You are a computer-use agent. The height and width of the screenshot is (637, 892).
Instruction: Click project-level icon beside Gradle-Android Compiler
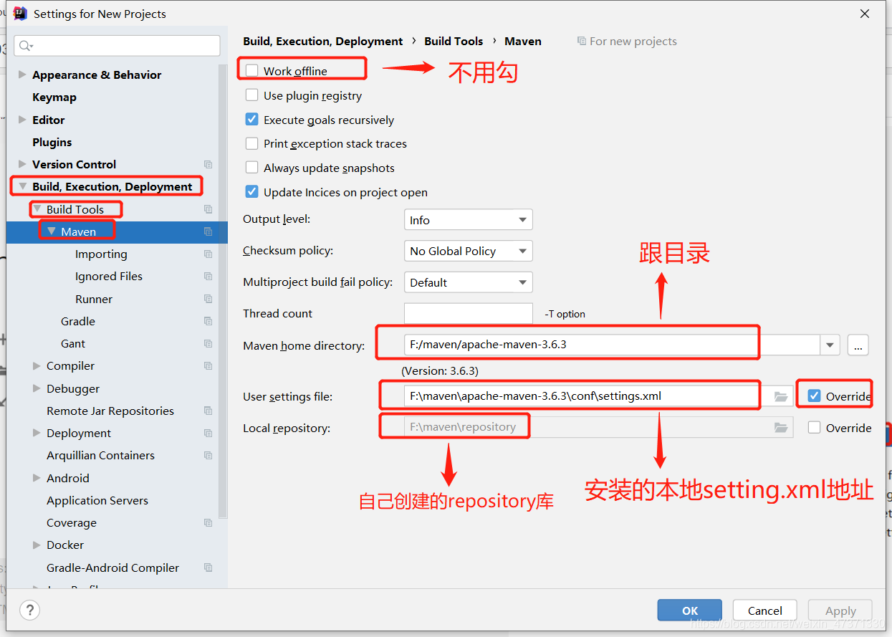point(208,567)
